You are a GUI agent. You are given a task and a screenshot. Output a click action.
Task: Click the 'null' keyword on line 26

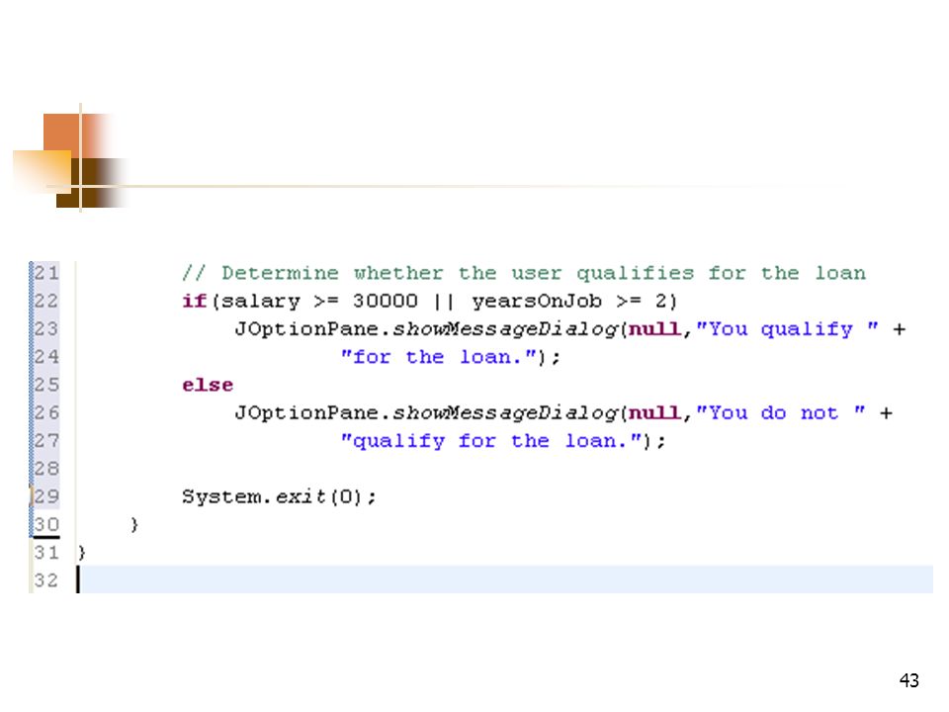[x=655, y=413]
